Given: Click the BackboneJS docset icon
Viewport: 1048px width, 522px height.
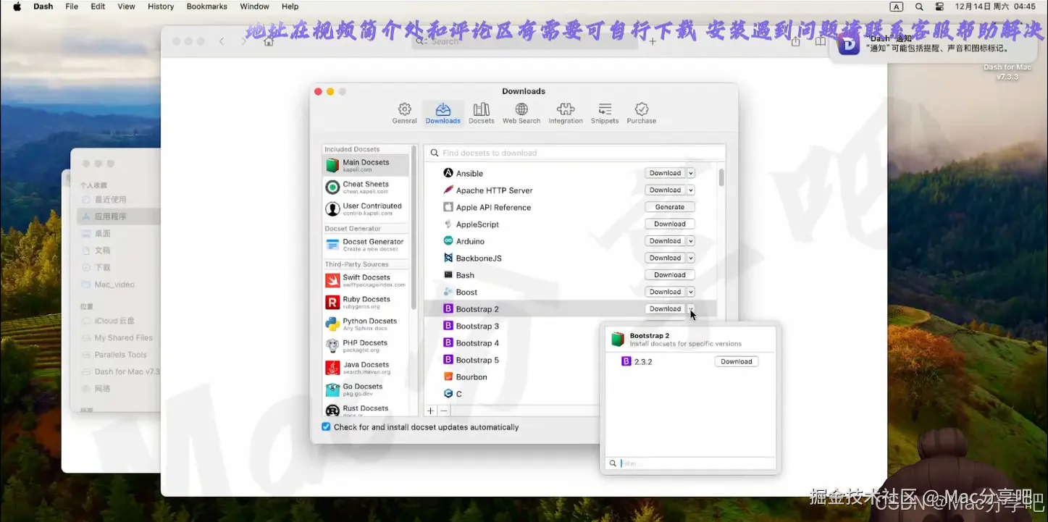Looking at the screenshot, I should tap(448, 258).
